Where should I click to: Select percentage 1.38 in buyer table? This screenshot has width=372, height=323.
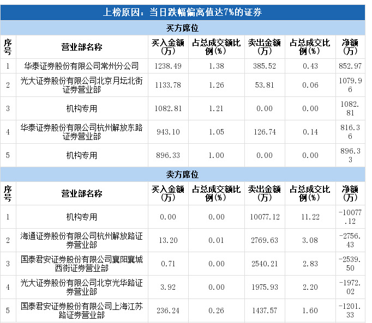[217, 66]
